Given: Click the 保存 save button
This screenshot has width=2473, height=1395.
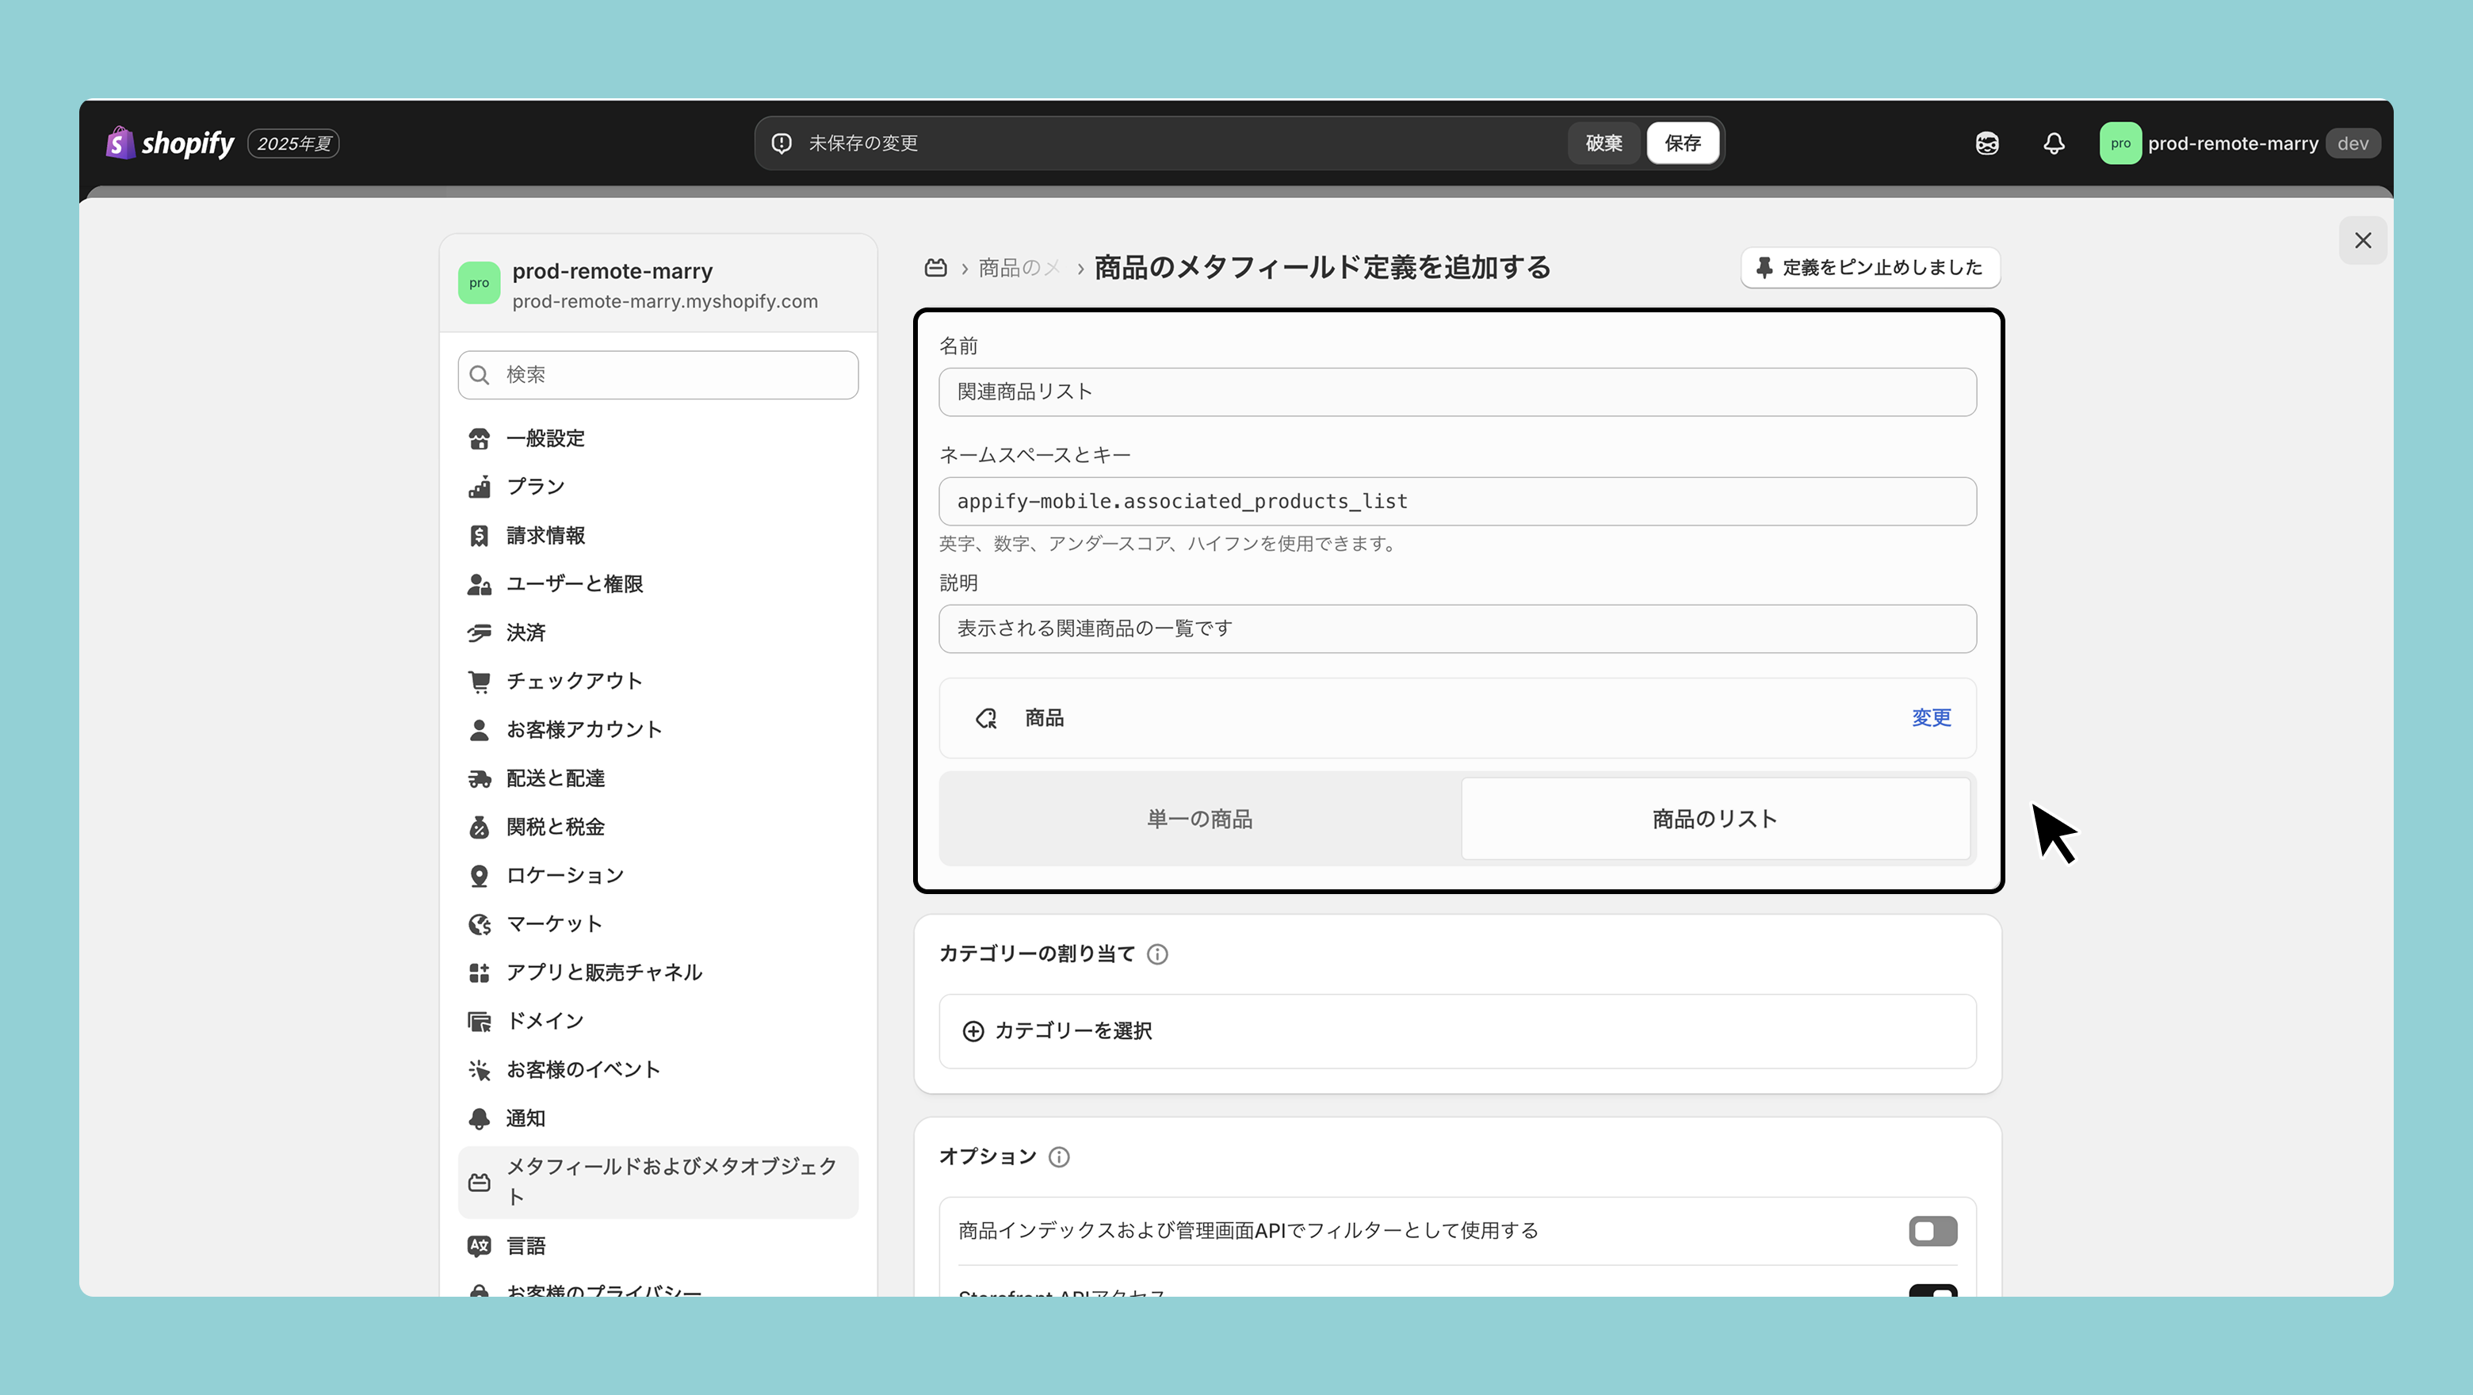Looking at the screenshot, I should (1682, 143).
